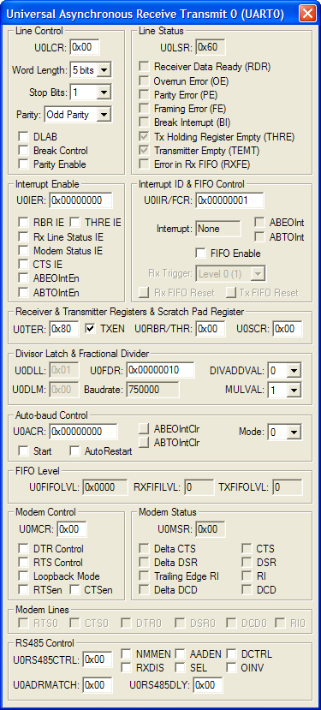Open the Stop Bits dropdown
This screenshot has width=321, height=710.
tap(104, 92)
